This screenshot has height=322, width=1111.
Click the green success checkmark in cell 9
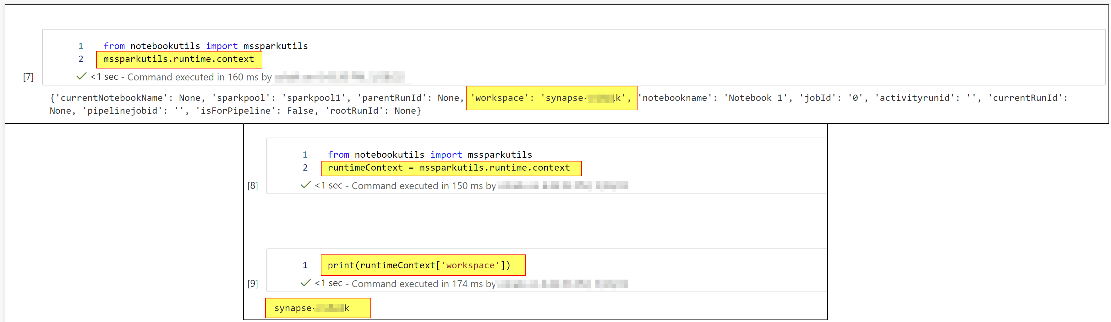305,283
